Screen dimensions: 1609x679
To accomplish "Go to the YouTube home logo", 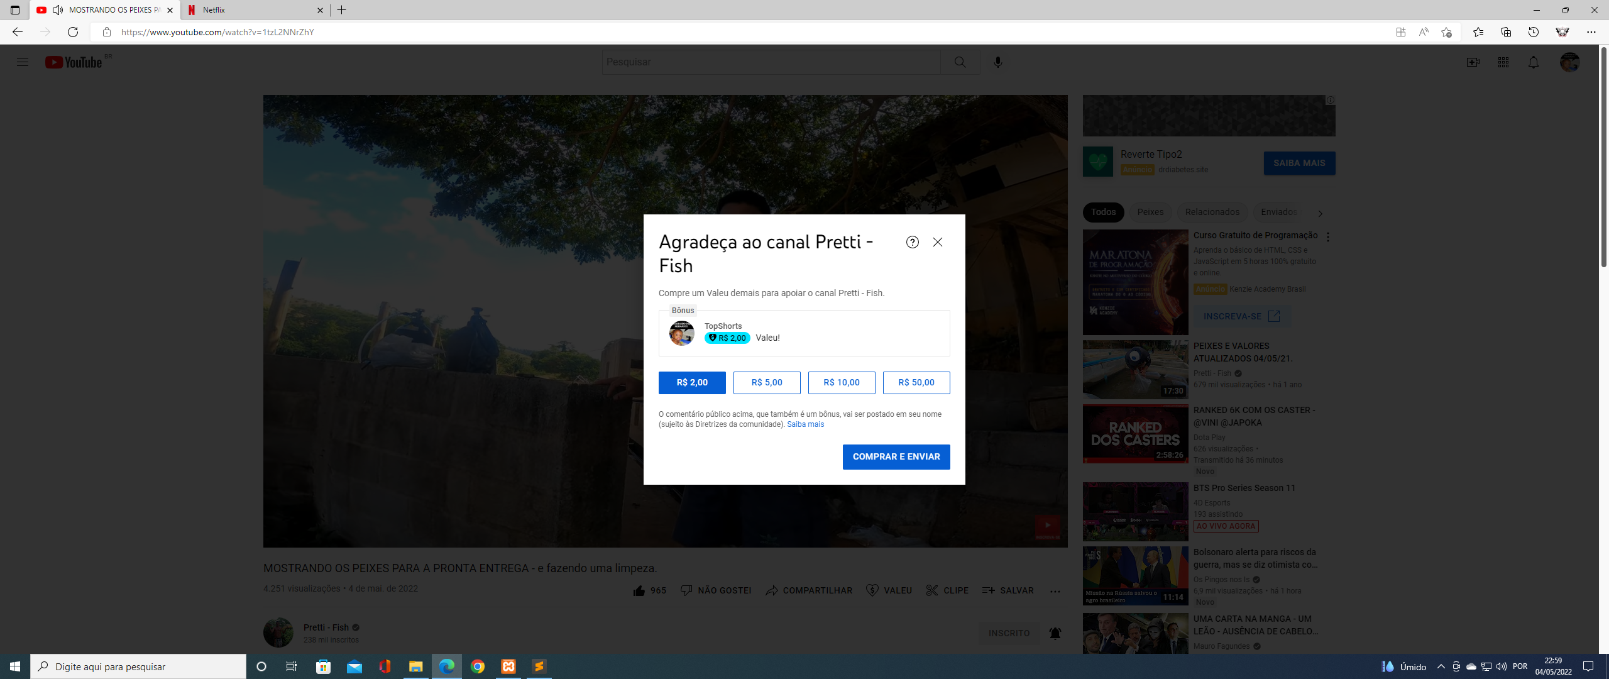I will pyautogui.click(x=74, y=62).
